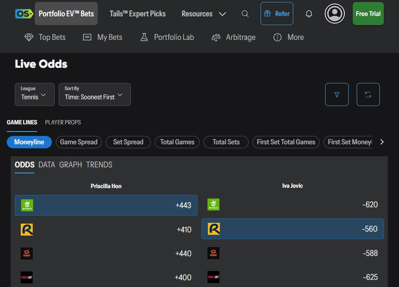Screen dimensions: 399x287
Task: Open the search magnifier icon
Action: tap(245, 14)
